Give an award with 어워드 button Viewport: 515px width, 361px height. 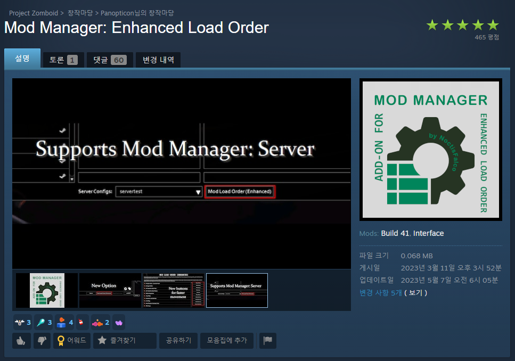(x=71, y=341)
